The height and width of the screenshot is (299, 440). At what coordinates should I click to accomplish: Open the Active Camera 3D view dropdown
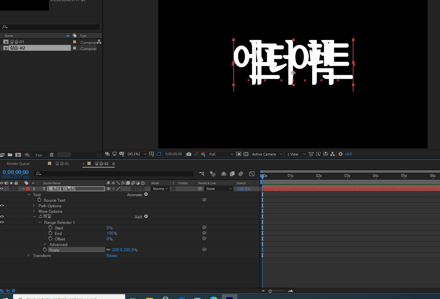(267, 154)
